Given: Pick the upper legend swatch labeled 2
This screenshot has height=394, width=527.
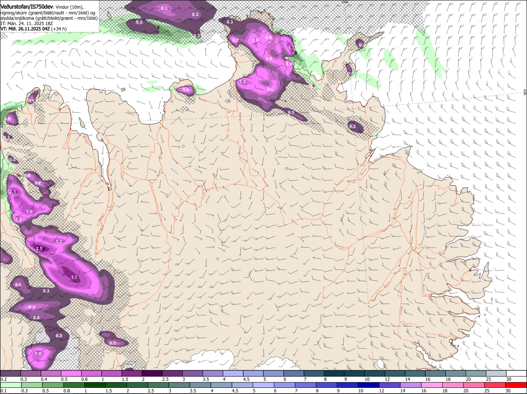Looking at the screenshot, I should click(152, 373).
